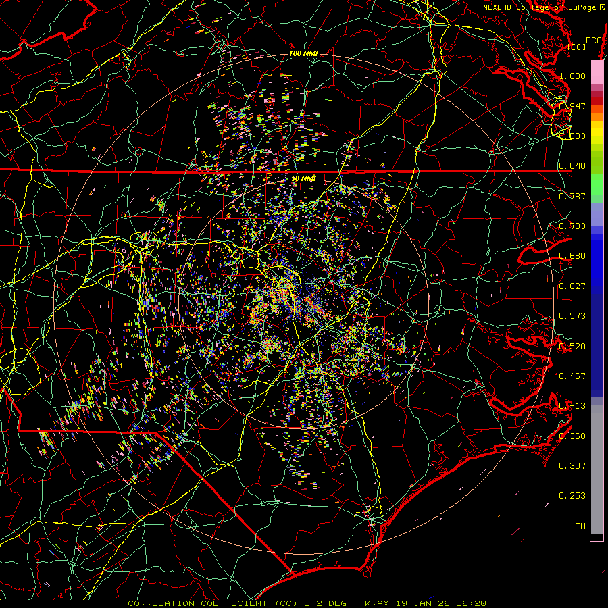
Task: Click the 0.840 scale value
Action: tap(572, 166)
